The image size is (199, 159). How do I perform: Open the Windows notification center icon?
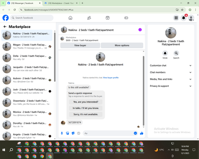click(194, 150)
